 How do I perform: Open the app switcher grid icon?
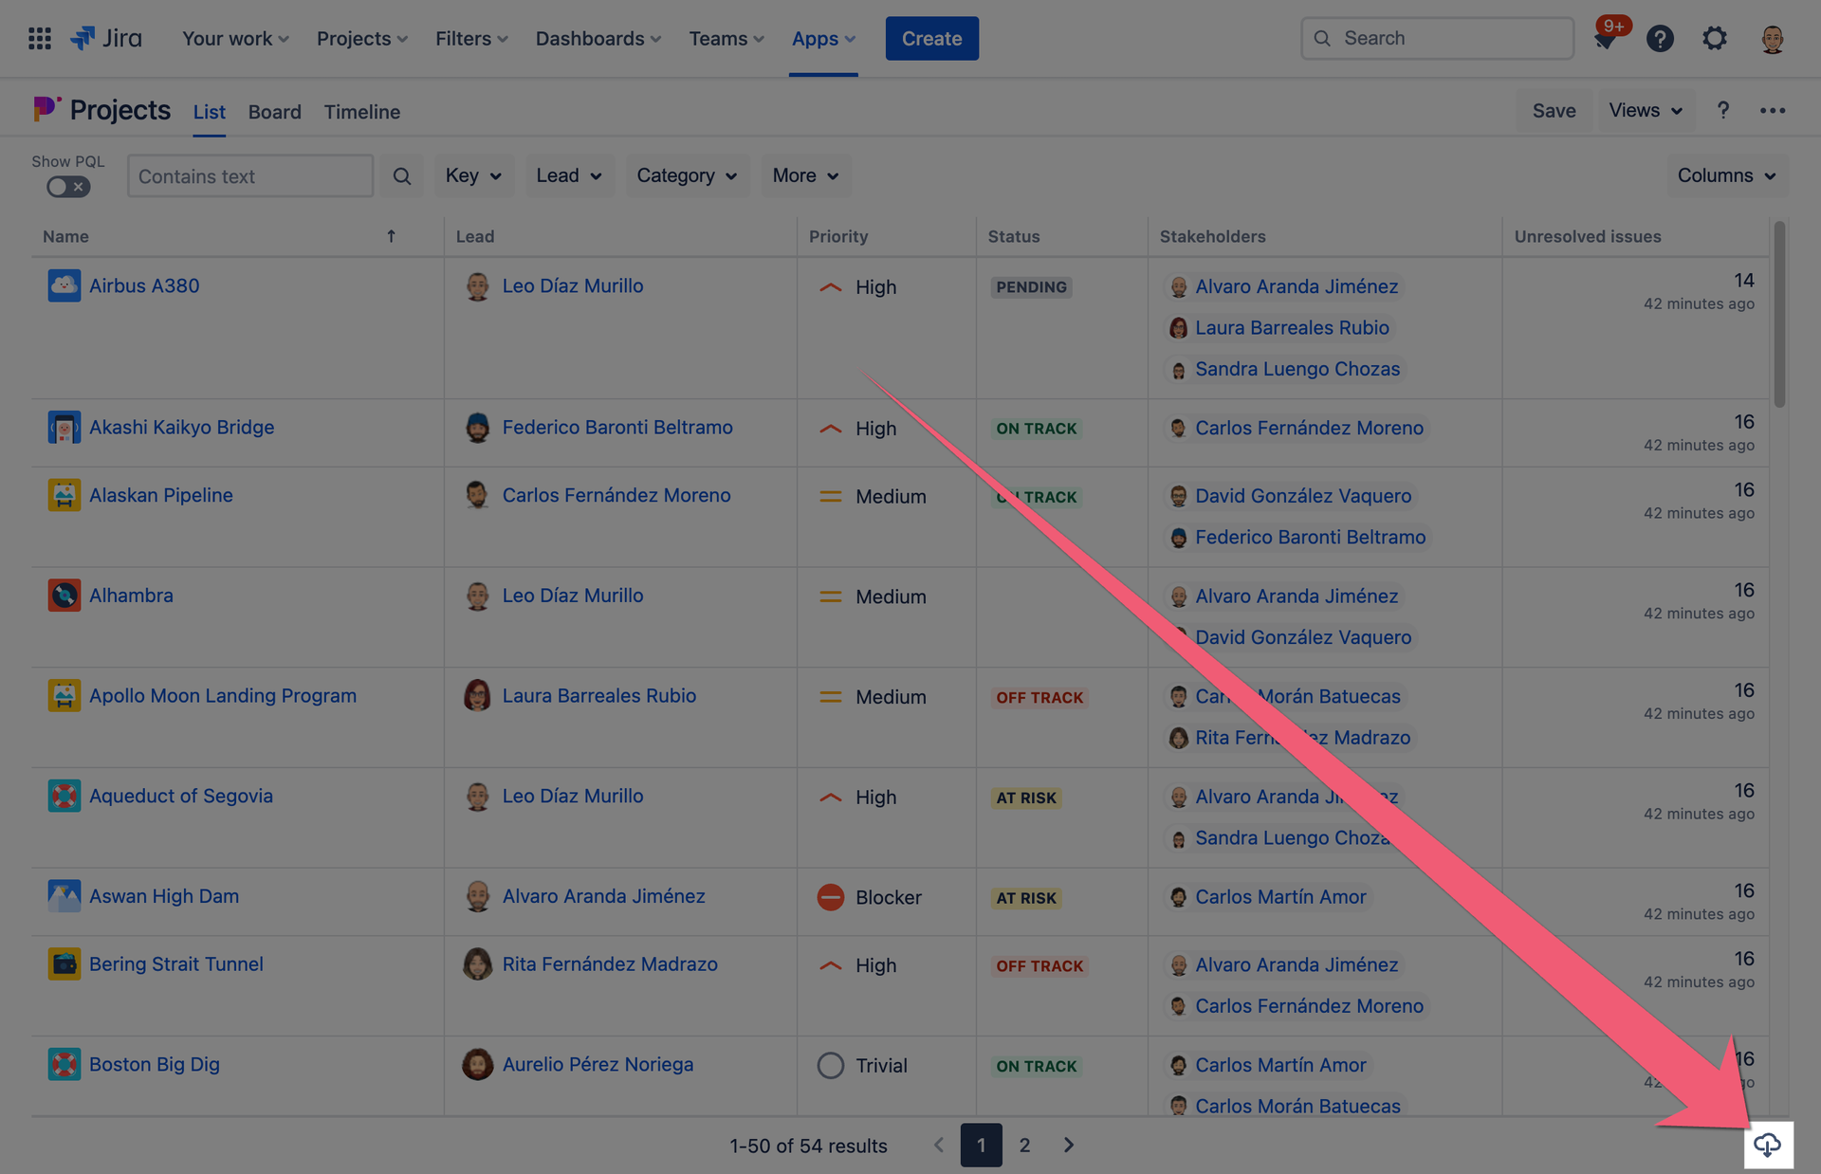[38, 38]
